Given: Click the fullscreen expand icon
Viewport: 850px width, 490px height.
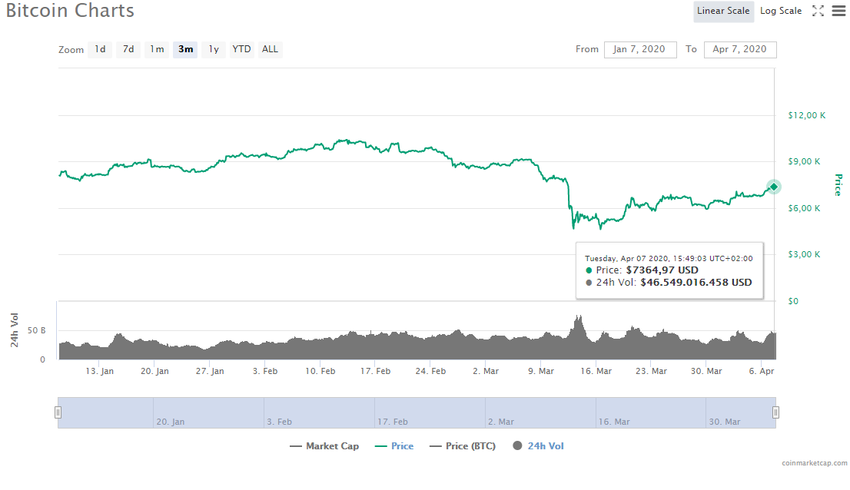Looking at the screenshot, I should [x=818, y=11].
